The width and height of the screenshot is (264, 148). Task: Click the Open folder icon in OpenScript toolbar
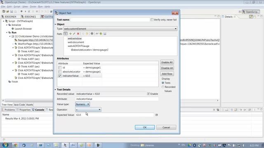pos(7,12)
